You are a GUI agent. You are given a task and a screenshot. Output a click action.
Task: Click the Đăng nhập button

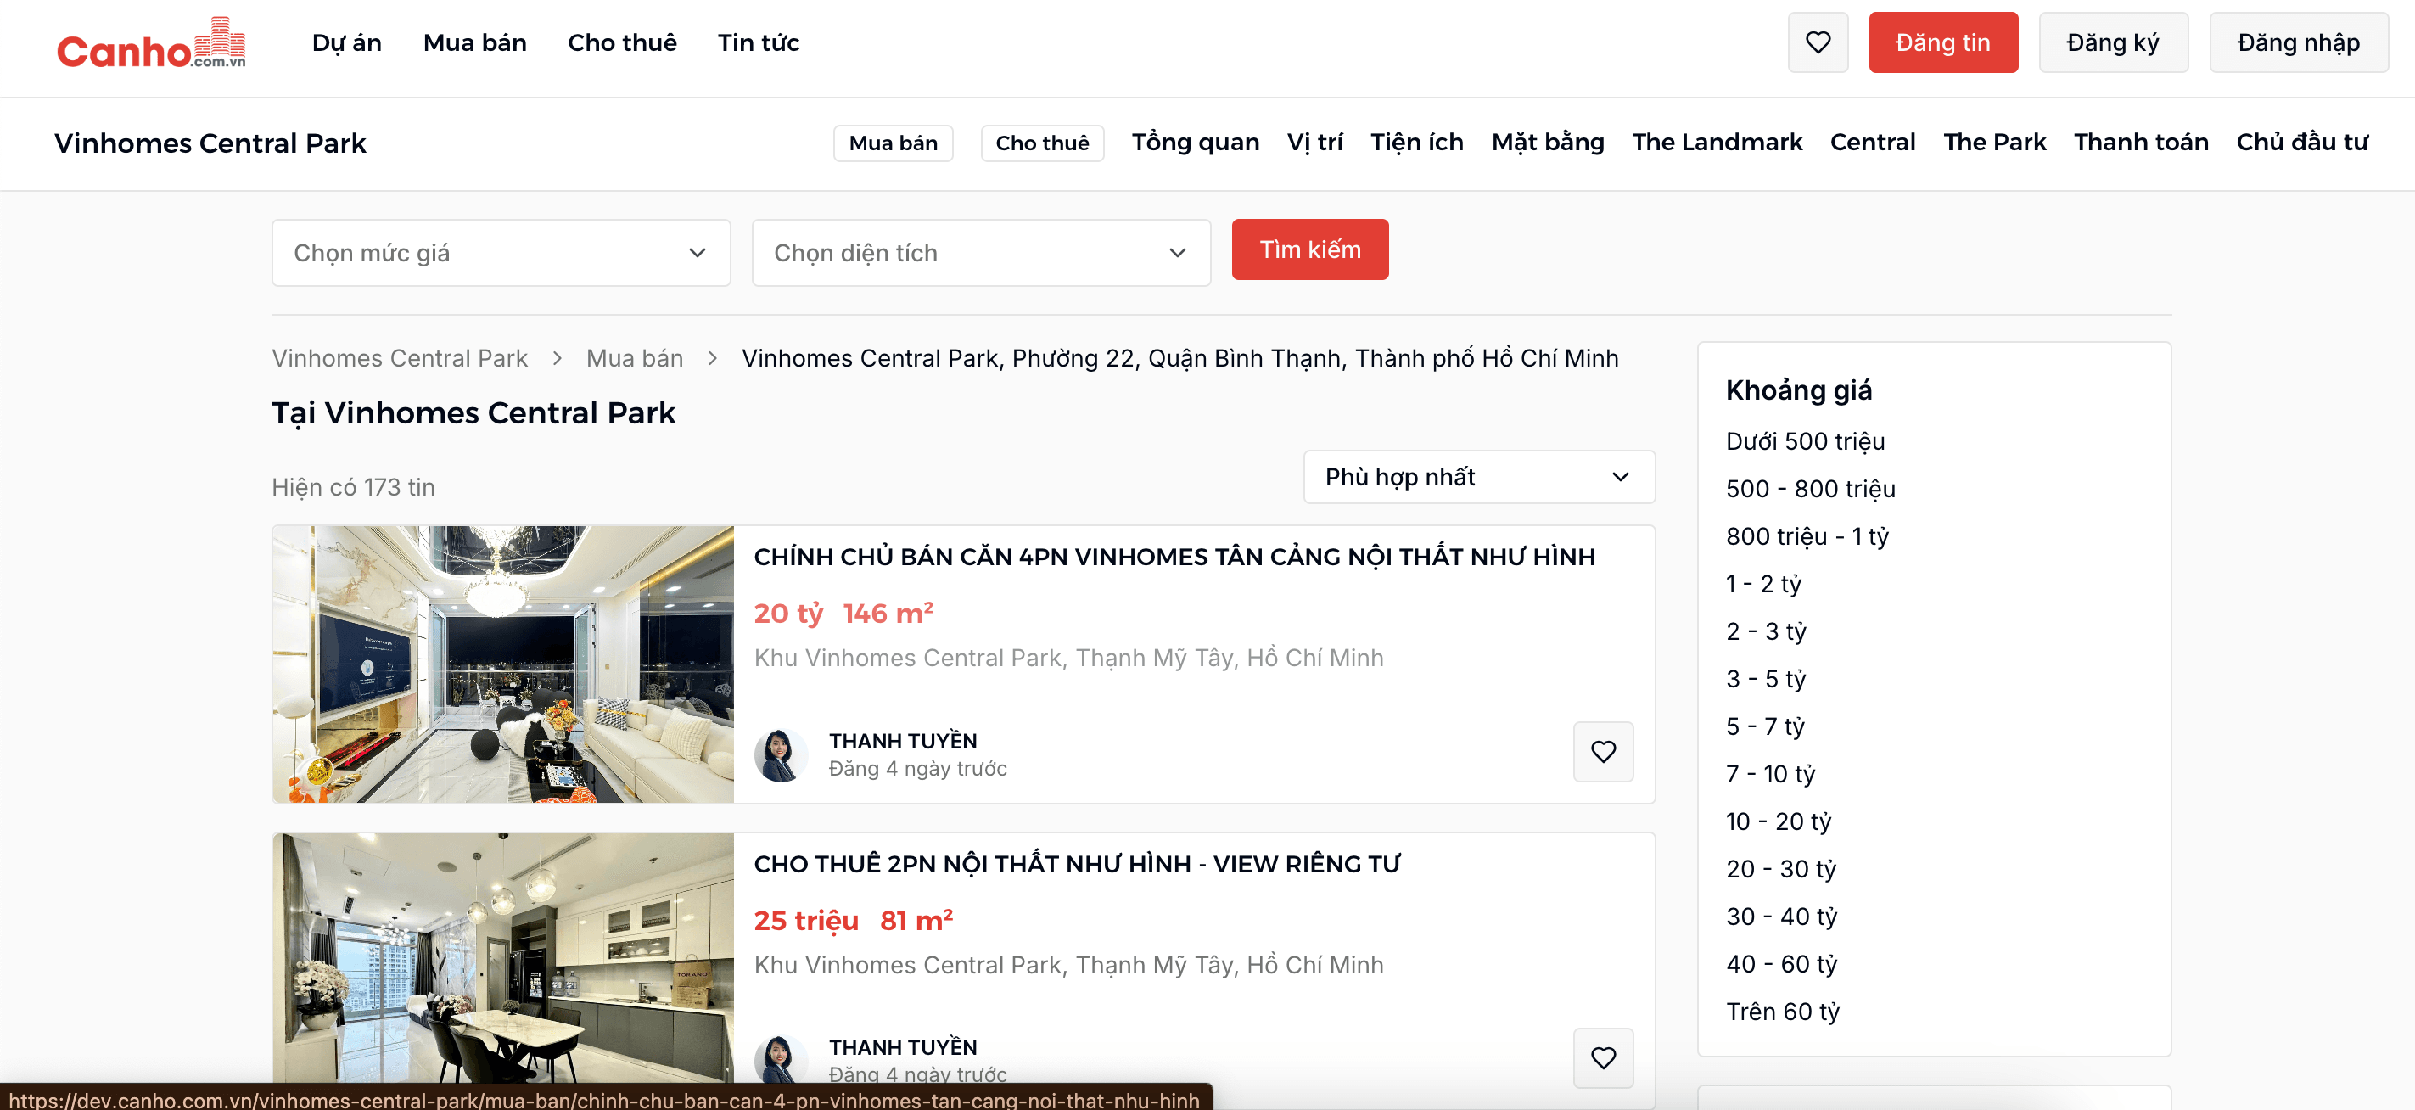click(2298, 42)
